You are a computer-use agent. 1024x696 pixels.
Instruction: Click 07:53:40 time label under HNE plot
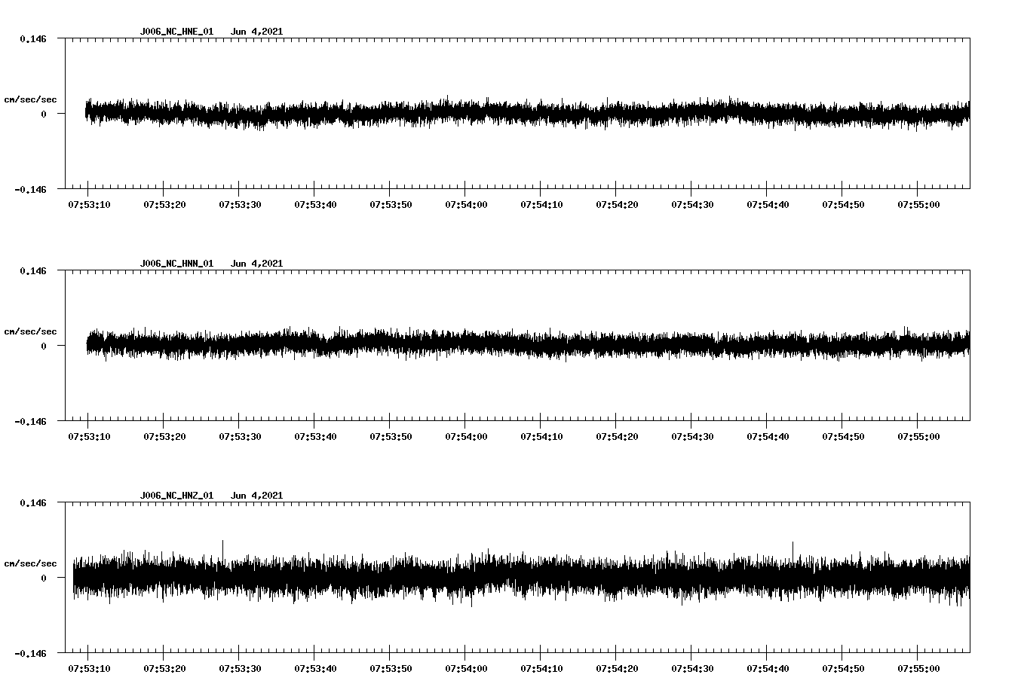click(315, 204)
